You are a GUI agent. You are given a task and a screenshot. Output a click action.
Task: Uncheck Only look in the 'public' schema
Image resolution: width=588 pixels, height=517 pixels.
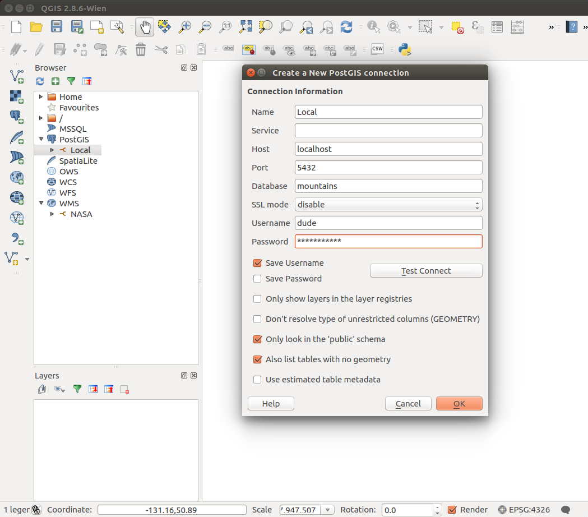258,339
